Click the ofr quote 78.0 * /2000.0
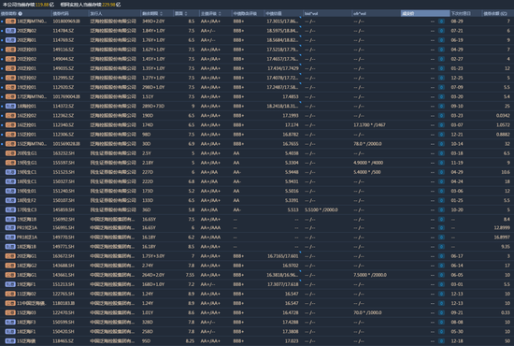This screenshot has width=514, height=346. tap(367, 144)
